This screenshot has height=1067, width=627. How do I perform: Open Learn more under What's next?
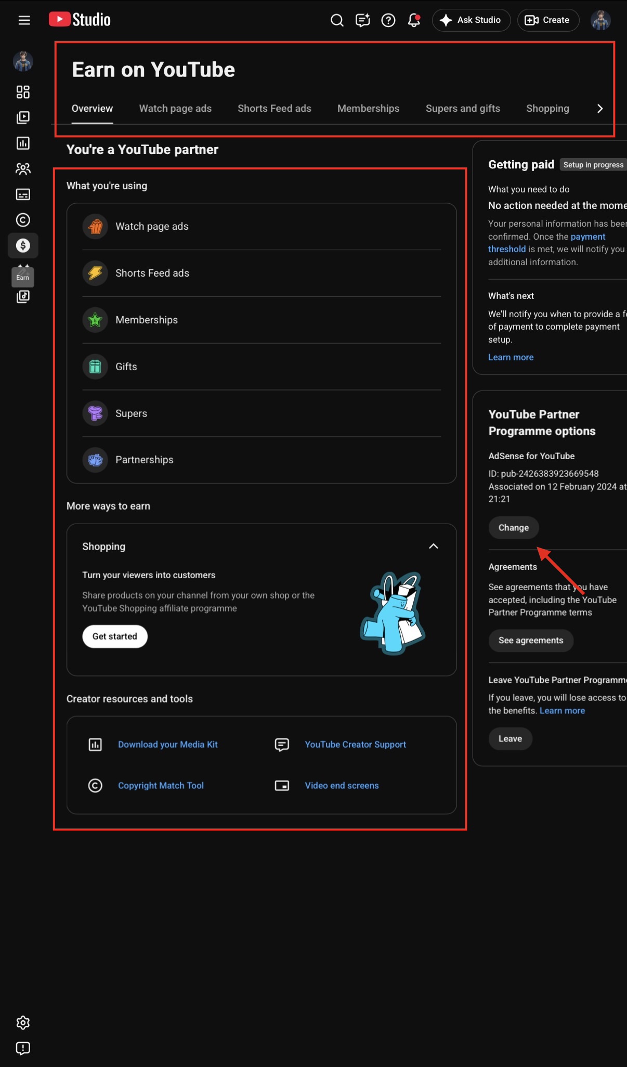click(x=511, y=358)
